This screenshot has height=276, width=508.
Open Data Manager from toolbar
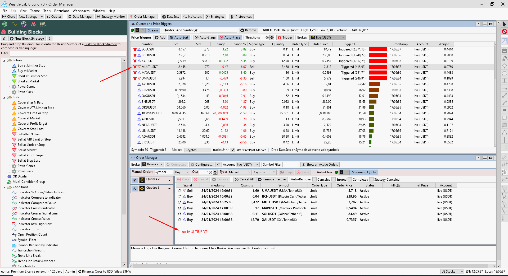(80, 17)
